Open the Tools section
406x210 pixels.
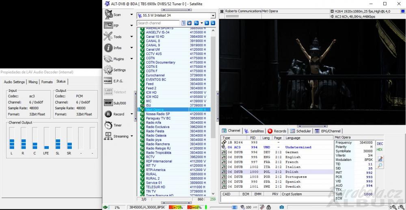pos(113,37)
